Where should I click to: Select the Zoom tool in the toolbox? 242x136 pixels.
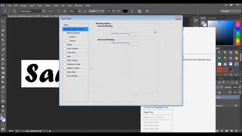tap(3, 111)
